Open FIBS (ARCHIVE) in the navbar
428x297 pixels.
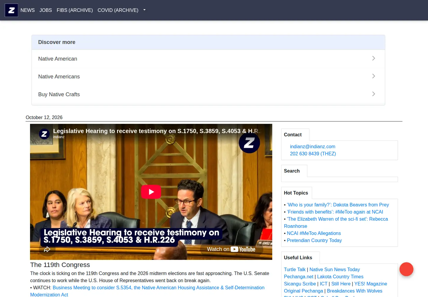[75, 10]
